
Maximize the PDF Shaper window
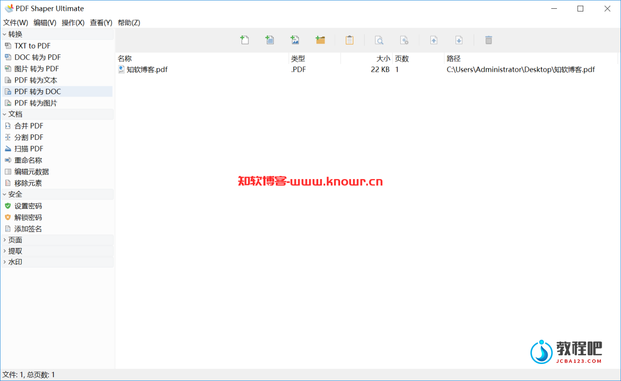[x=580, y=8]
